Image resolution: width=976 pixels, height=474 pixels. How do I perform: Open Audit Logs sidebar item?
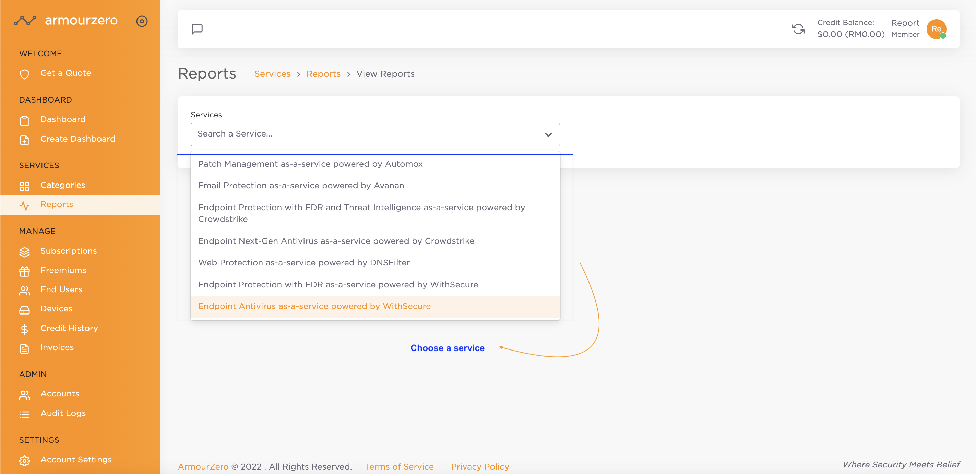coord(63,413)
